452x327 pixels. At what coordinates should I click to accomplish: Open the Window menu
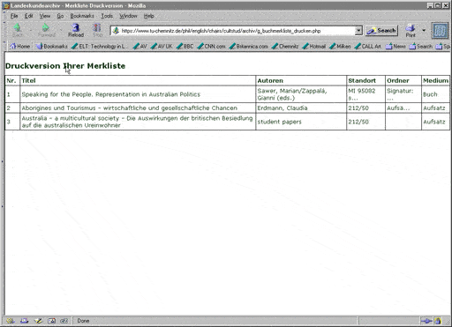pyautogui.click(x=128, y=16)
